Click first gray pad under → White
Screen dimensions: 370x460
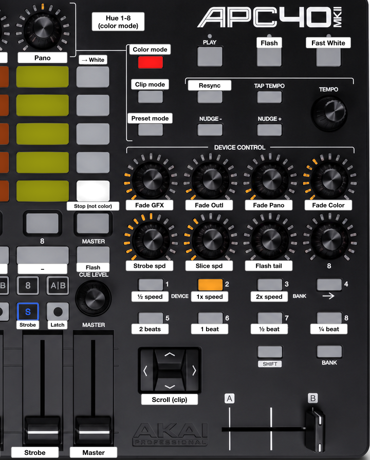pos(92,77)
